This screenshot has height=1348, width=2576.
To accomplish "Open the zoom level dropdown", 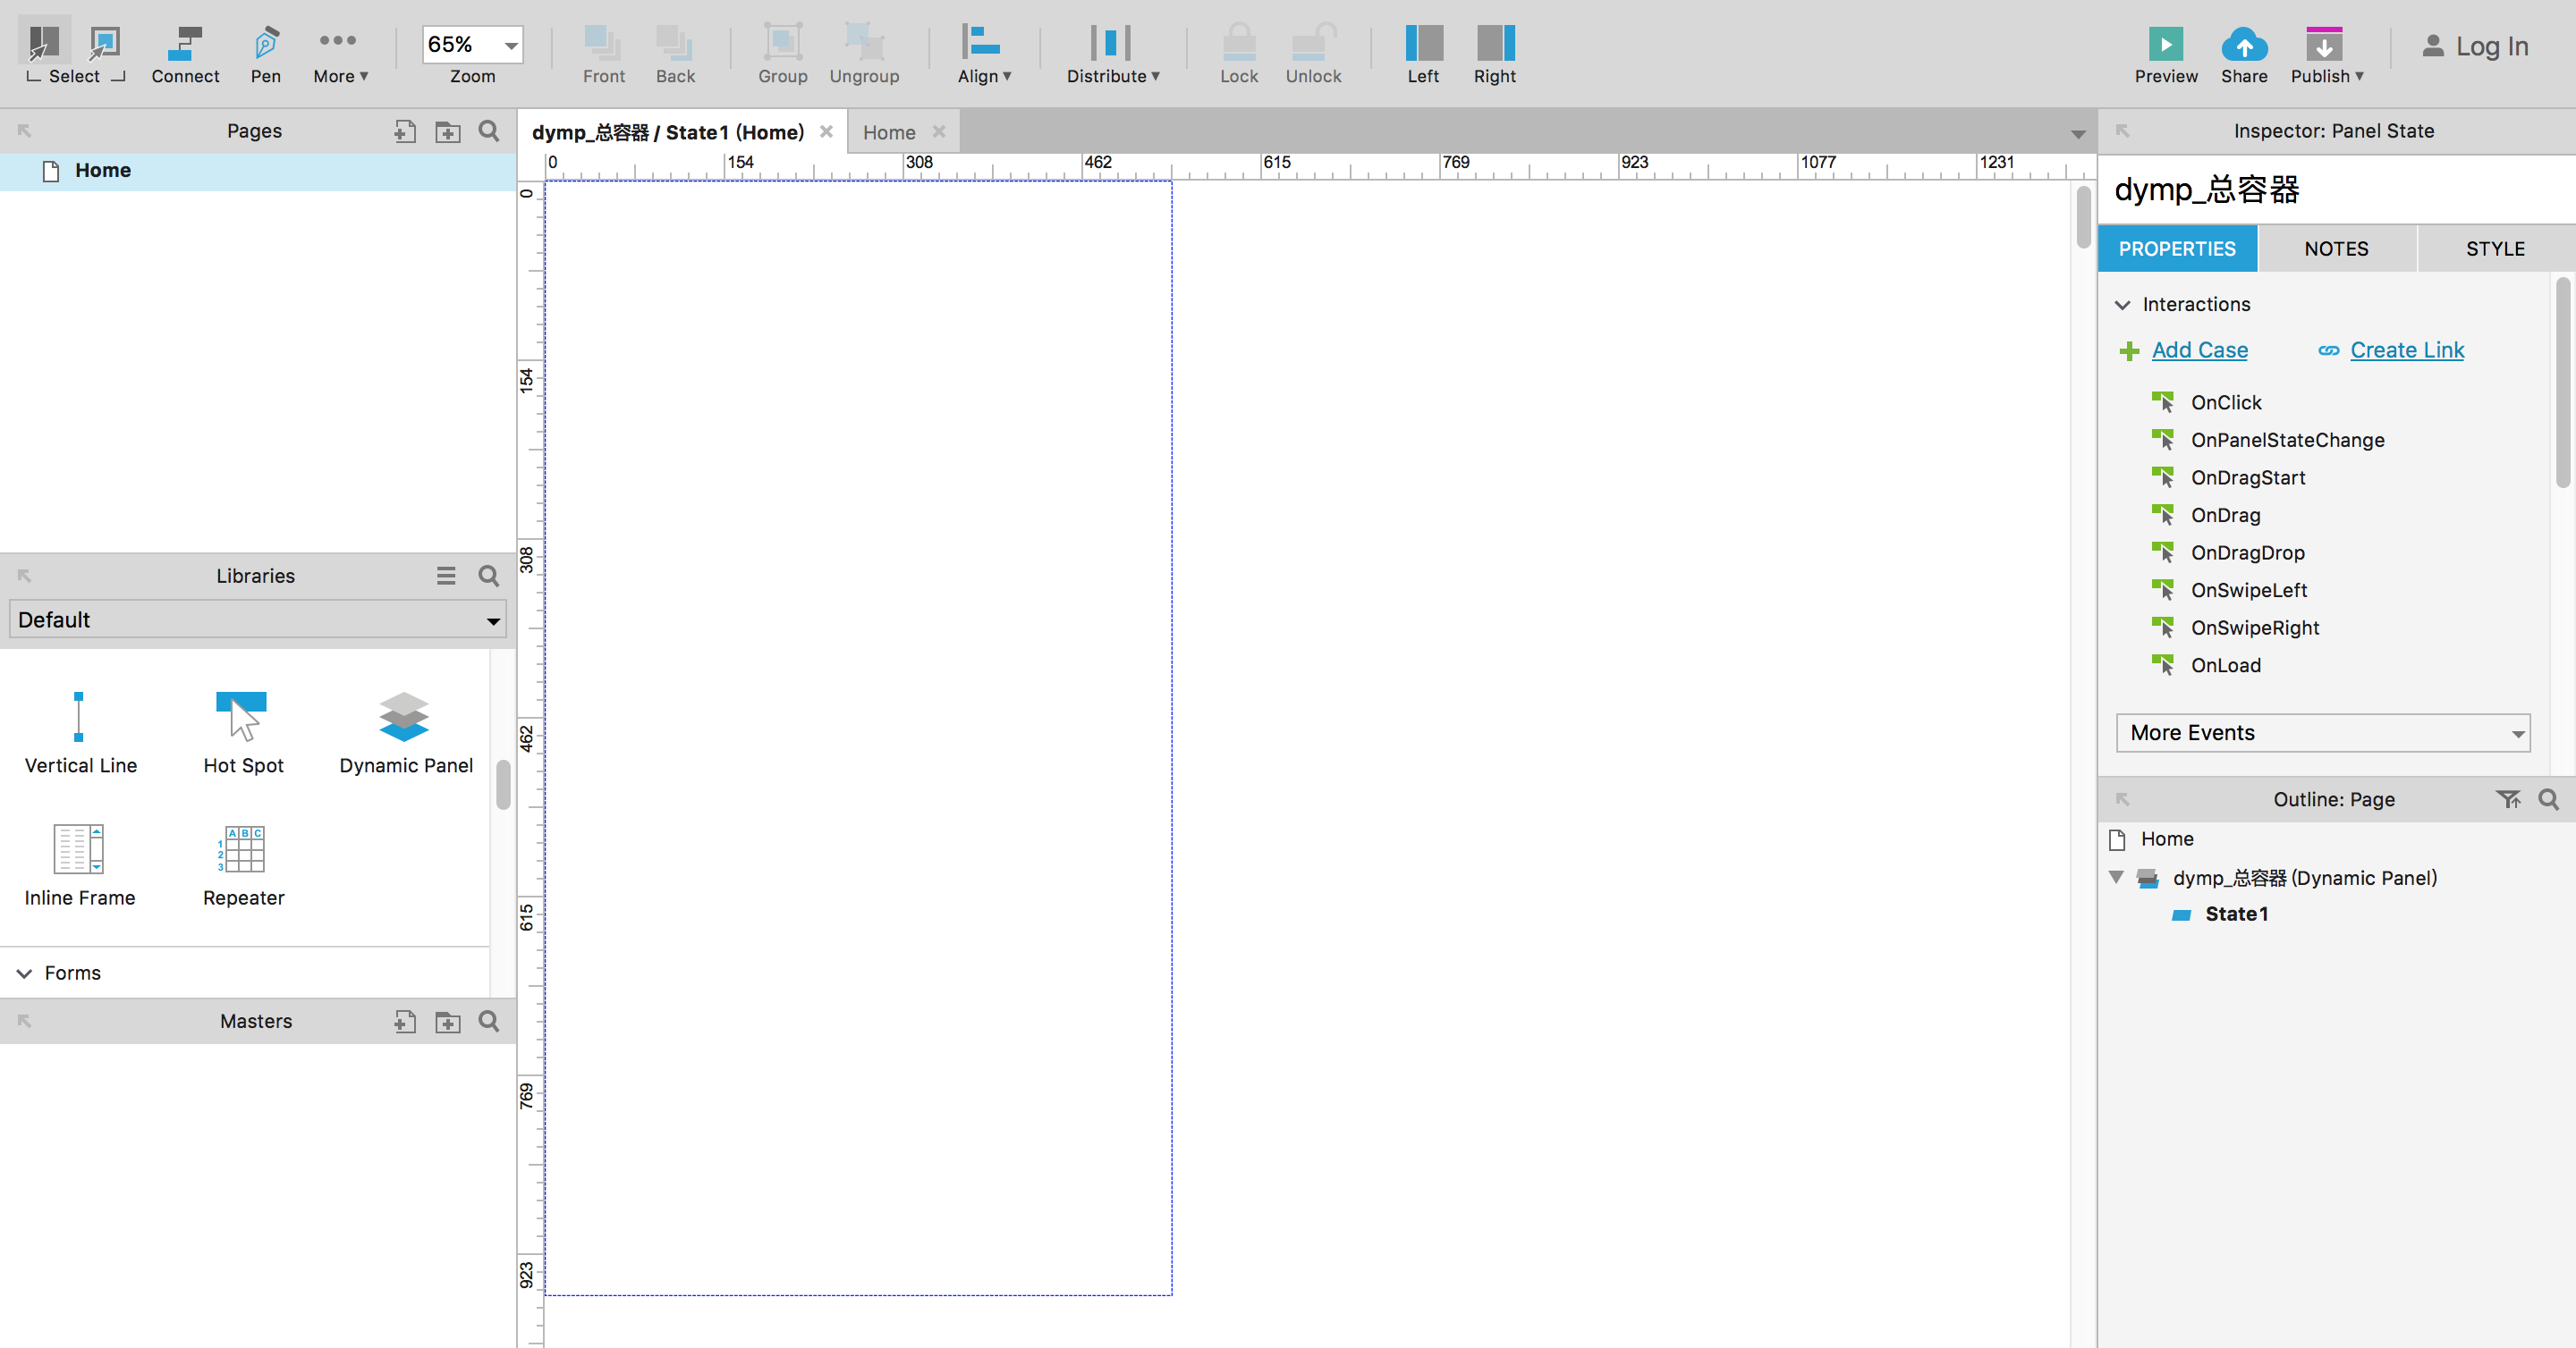I will tap(511, 45).
